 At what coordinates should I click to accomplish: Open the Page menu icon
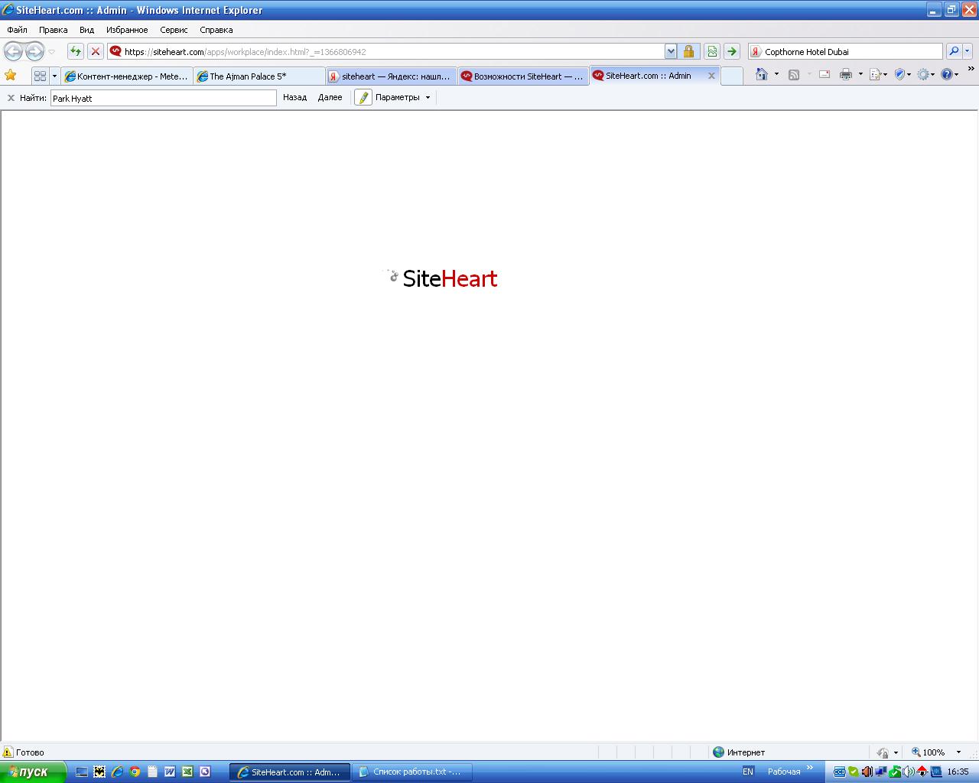(x=878, y=74)
